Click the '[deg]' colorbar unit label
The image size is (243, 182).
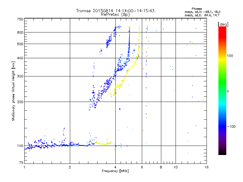click(x=223, y=24)
